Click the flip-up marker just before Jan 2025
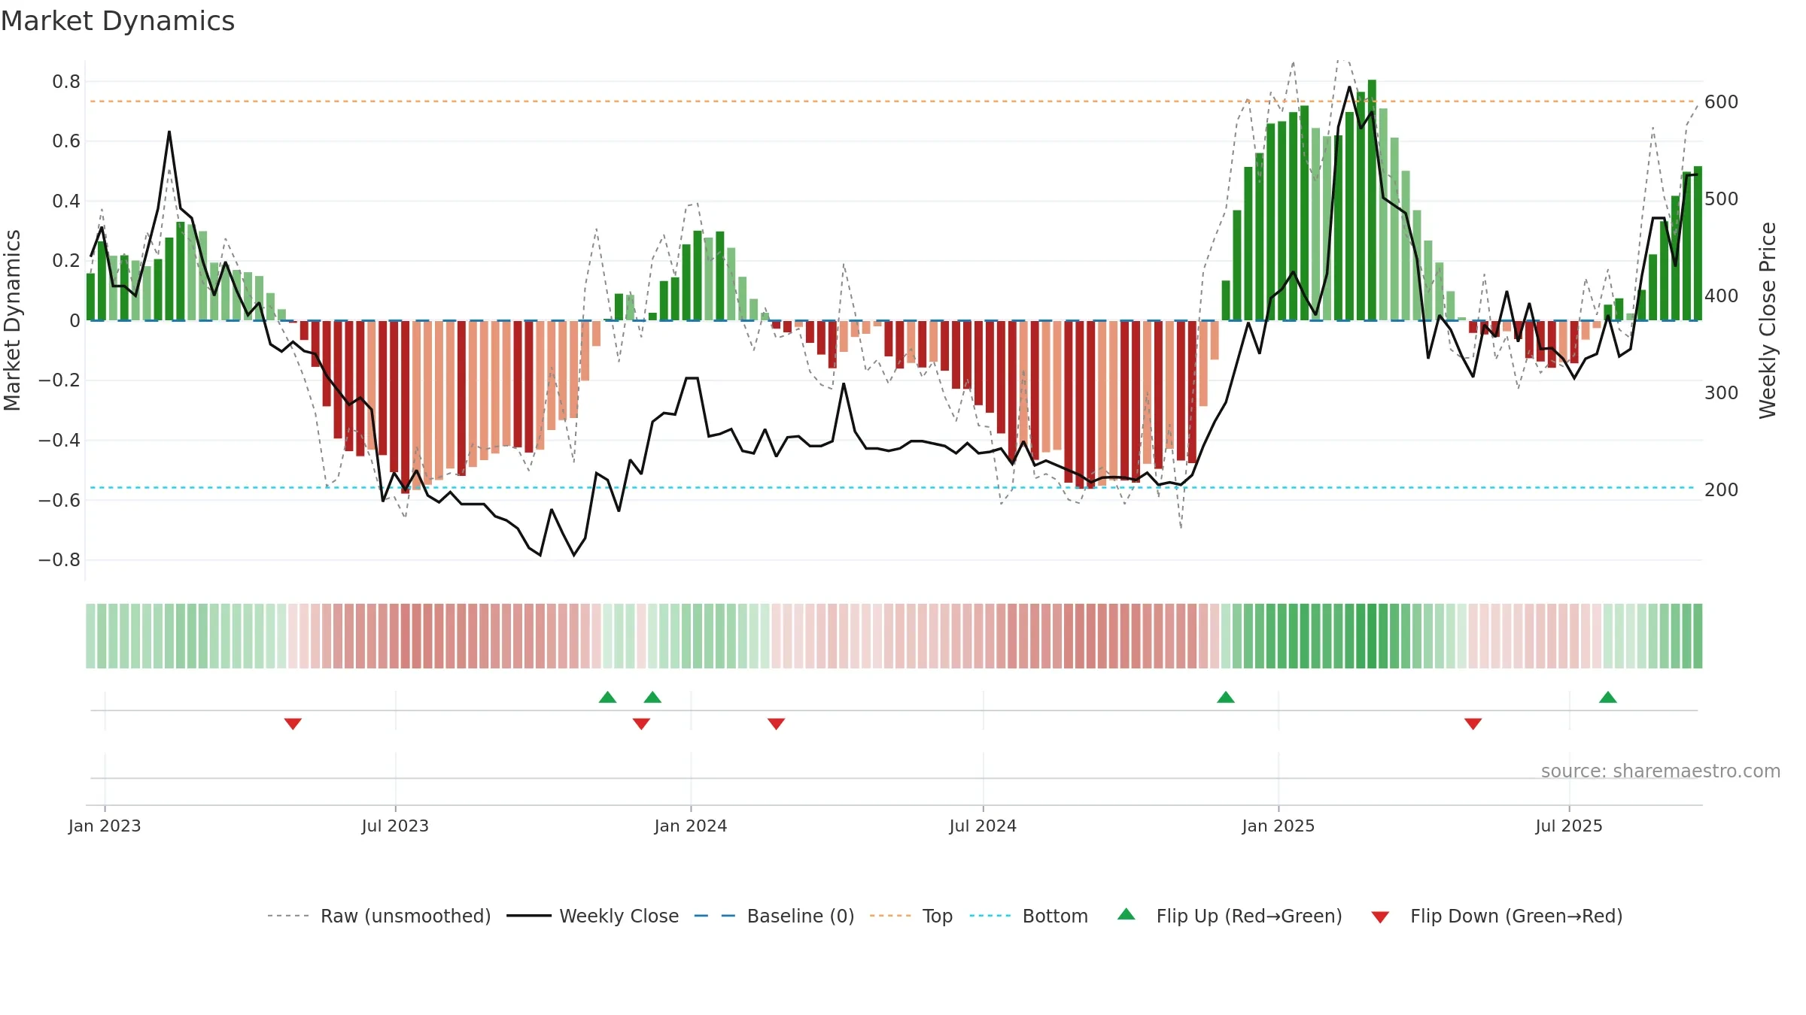 click(1226, 697)
